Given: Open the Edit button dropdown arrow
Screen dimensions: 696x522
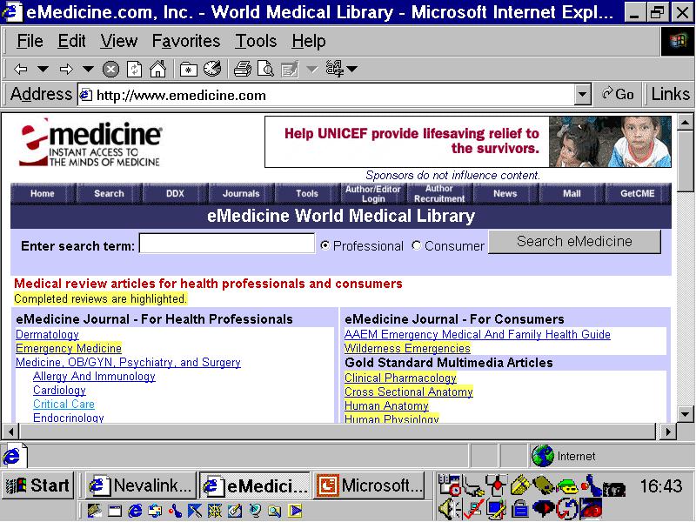Looking at the screenshot, I should coord(312,70).
